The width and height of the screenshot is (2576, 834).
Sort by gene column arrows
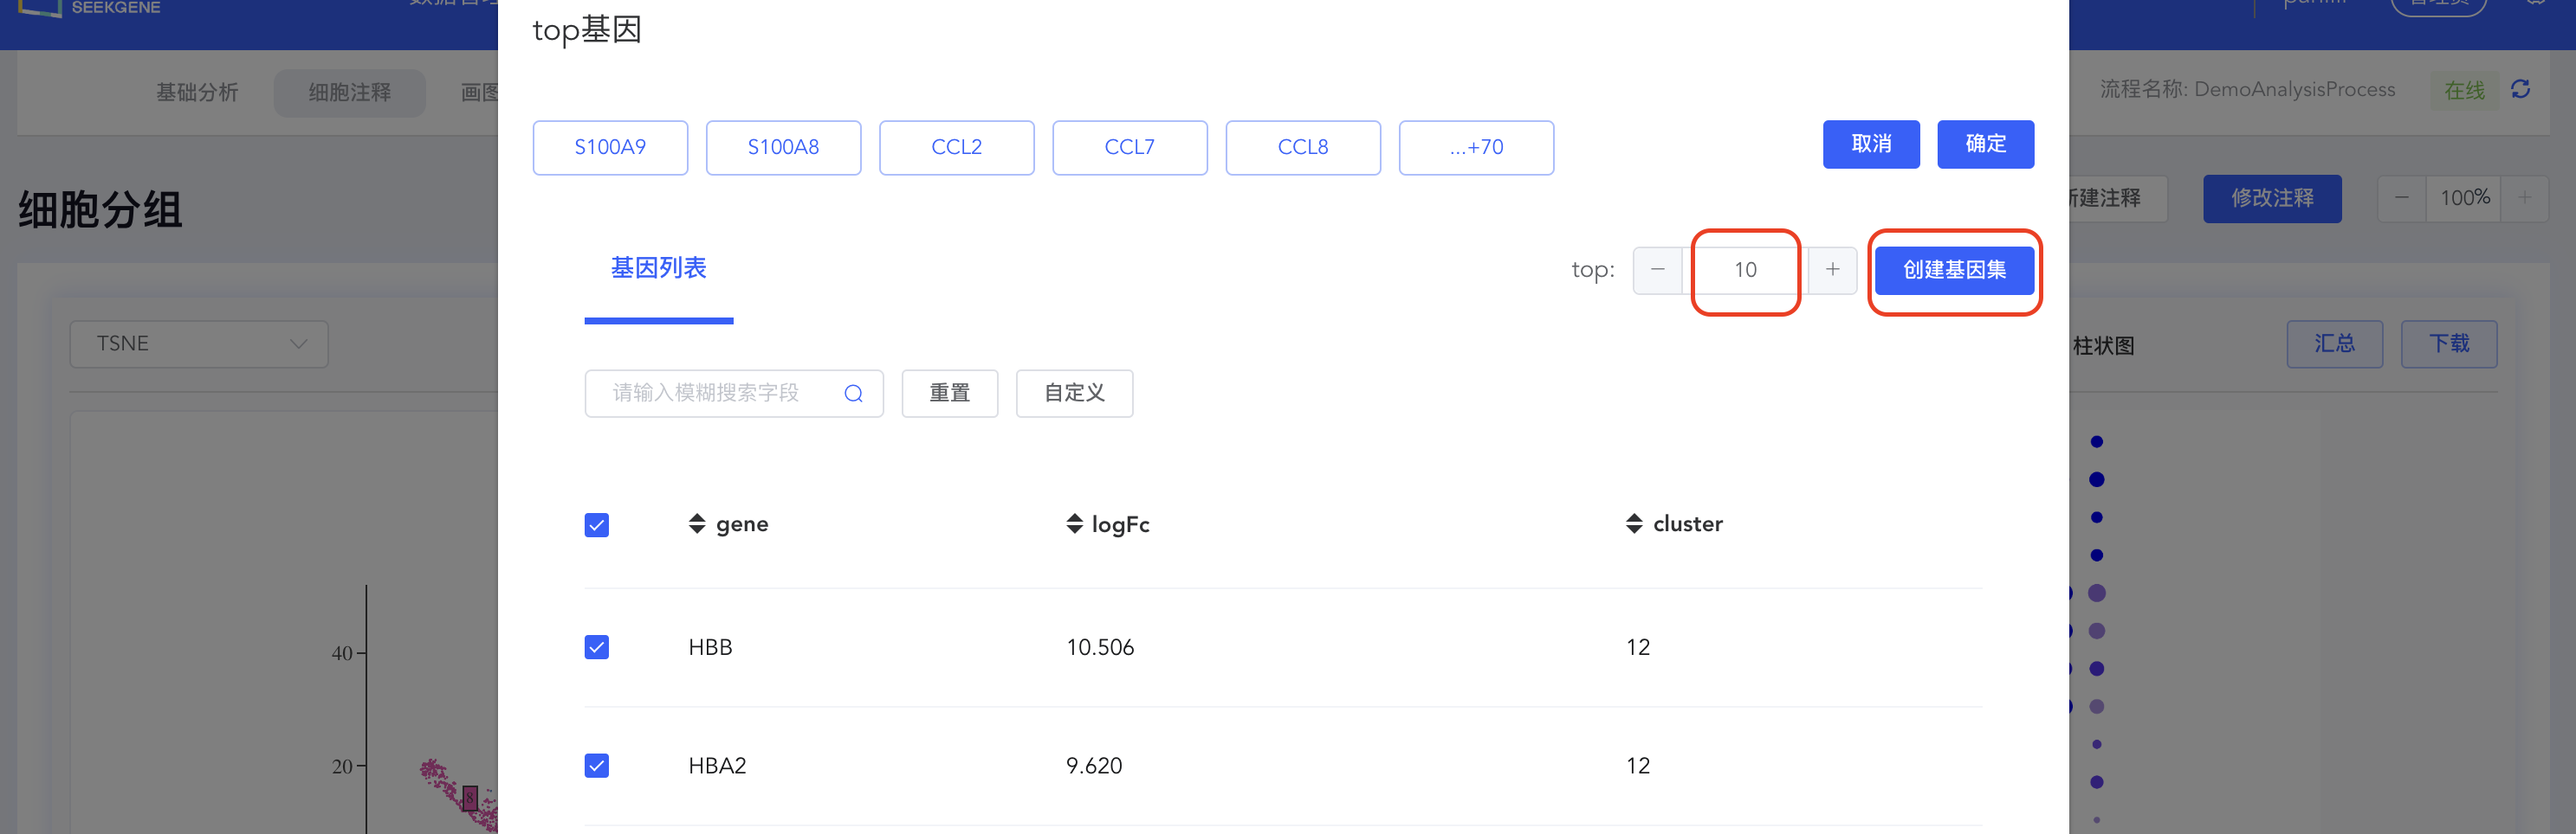(697, 524)
